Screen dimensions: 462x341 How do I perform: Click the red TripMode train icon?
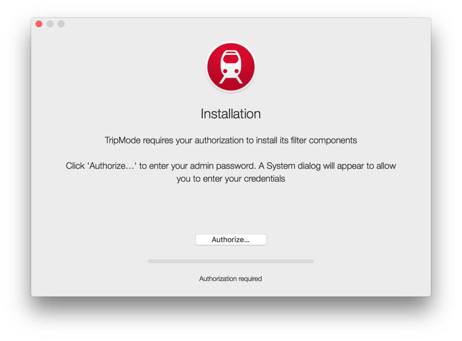(231, 67)
